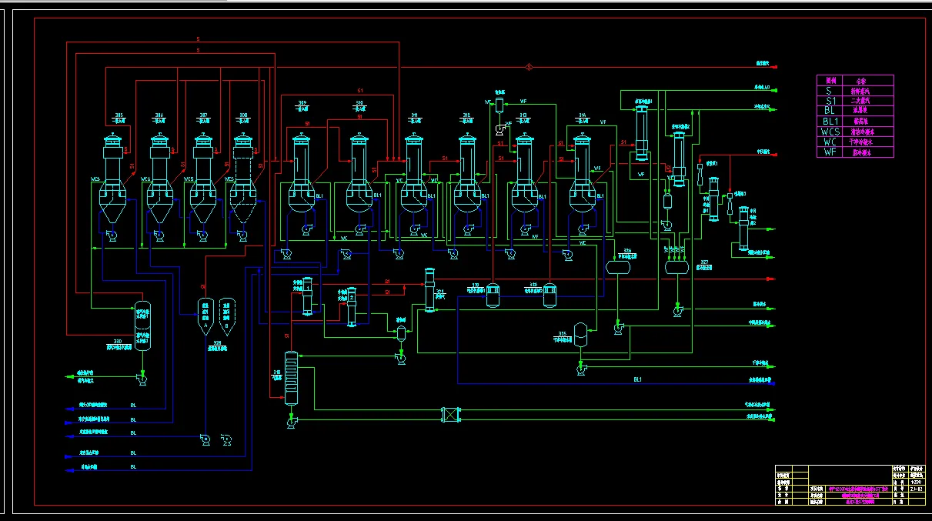Click the legend cell reading WC

click(x=829, y=142)
